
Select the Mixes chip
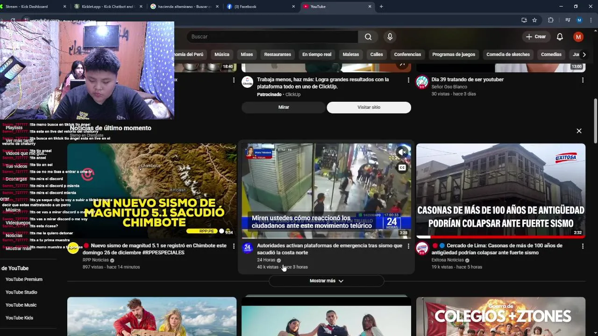click(x=247, y=55)
